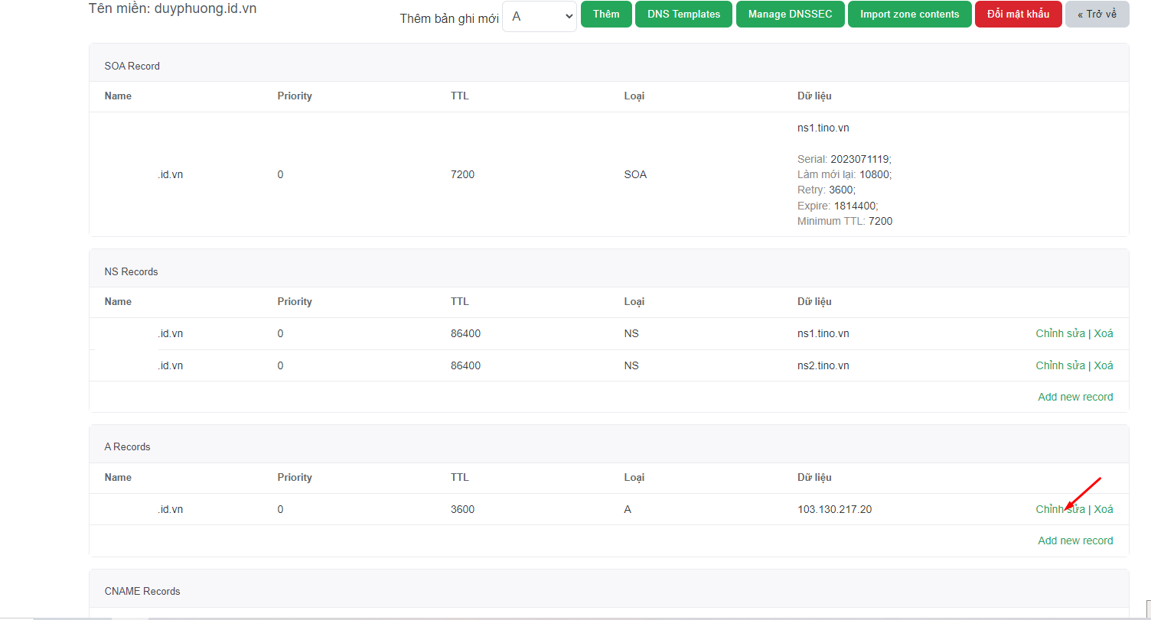Click Import zone contents button
Image resolution: width=1151 pixels, height=620 pixels.
pos(909,15)
